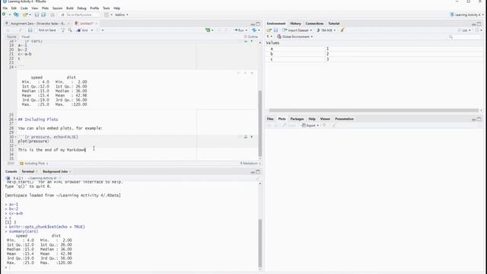Expand the Import Dataset dropdown
Image resolution: width=487 pixels, height=274 pixels.
[x=298, y=30]
